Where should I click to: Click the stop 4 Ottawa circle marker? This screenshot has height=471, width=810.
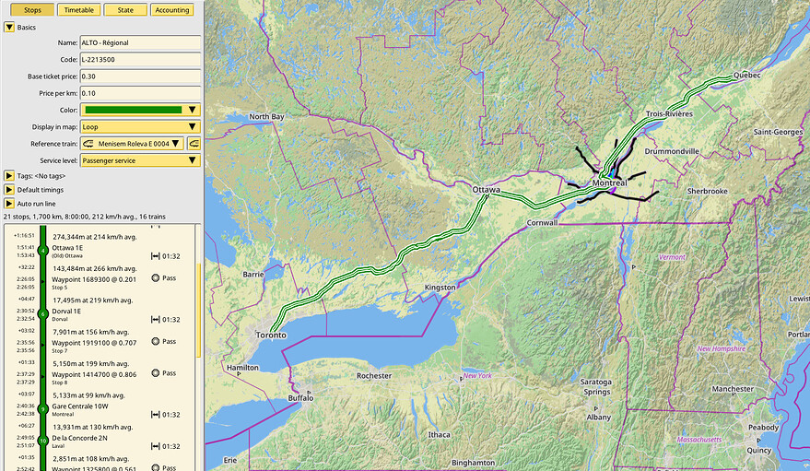coord(43,251)
